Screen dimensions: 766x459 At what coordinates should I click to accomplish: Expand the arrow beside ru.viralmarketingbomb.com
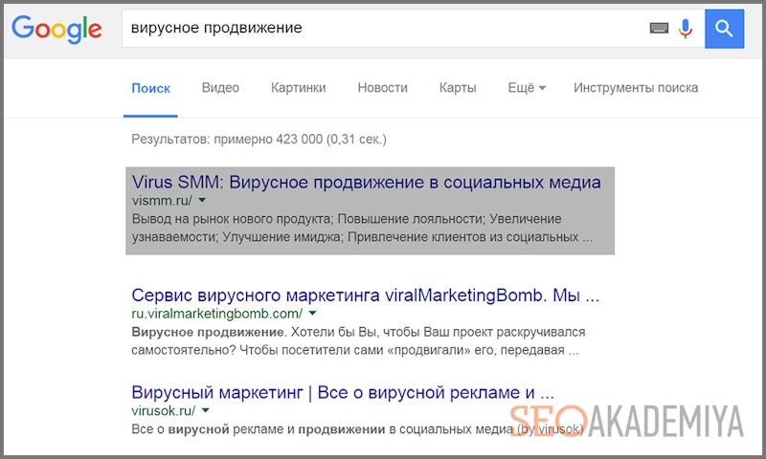click(x=312, y=314)
